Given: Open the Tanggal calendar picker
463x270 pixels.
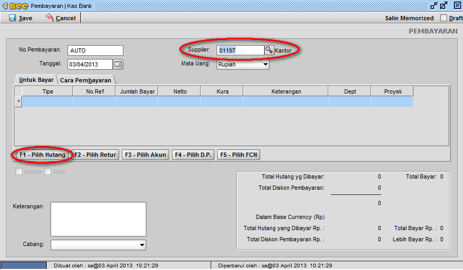Looking at the screenshot, I should coord(118,64).
